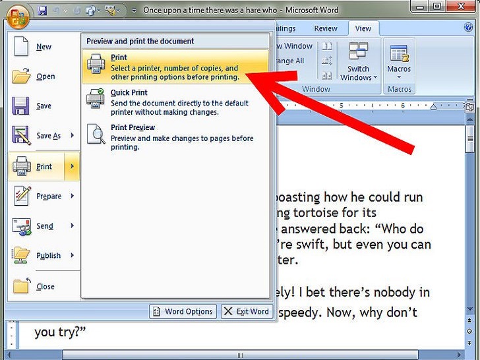Click the Reset Window Position icon
Screen dimensions: 480x360
pos(326,75)
